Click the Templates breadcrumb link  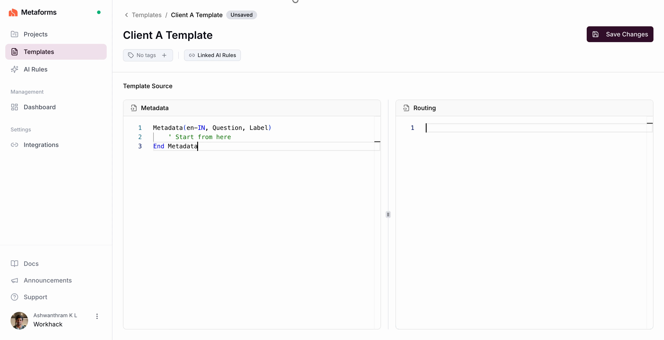pos(146,15)
